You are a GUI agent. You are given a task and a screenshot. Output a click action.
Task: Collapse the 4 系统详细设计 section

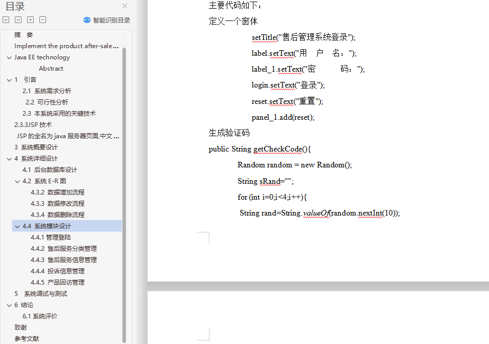point(9,159)
